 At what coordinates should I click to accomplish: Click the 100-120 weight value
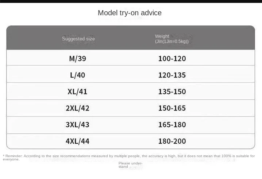point(172,59)
